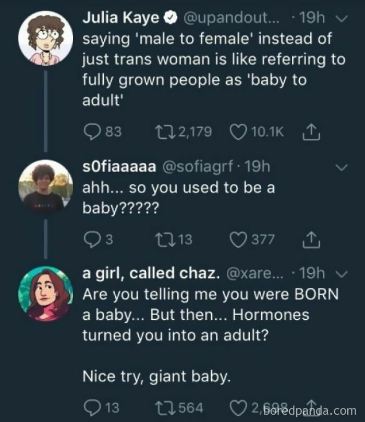
Task: Open the options chevron on Julia Kaye's tweet
Action: point(342,18)
